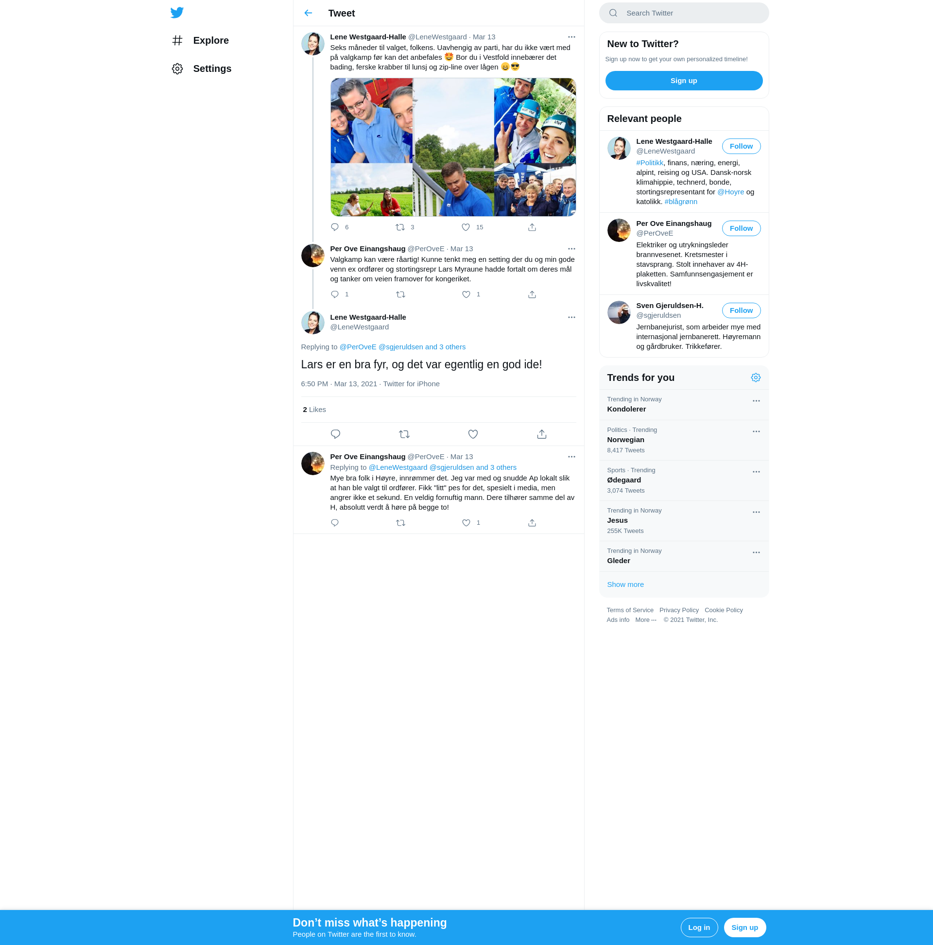Open options for Jesus trend
This screenshot has width=933, height=945.
pyautogui.click(x=756, y=513)
